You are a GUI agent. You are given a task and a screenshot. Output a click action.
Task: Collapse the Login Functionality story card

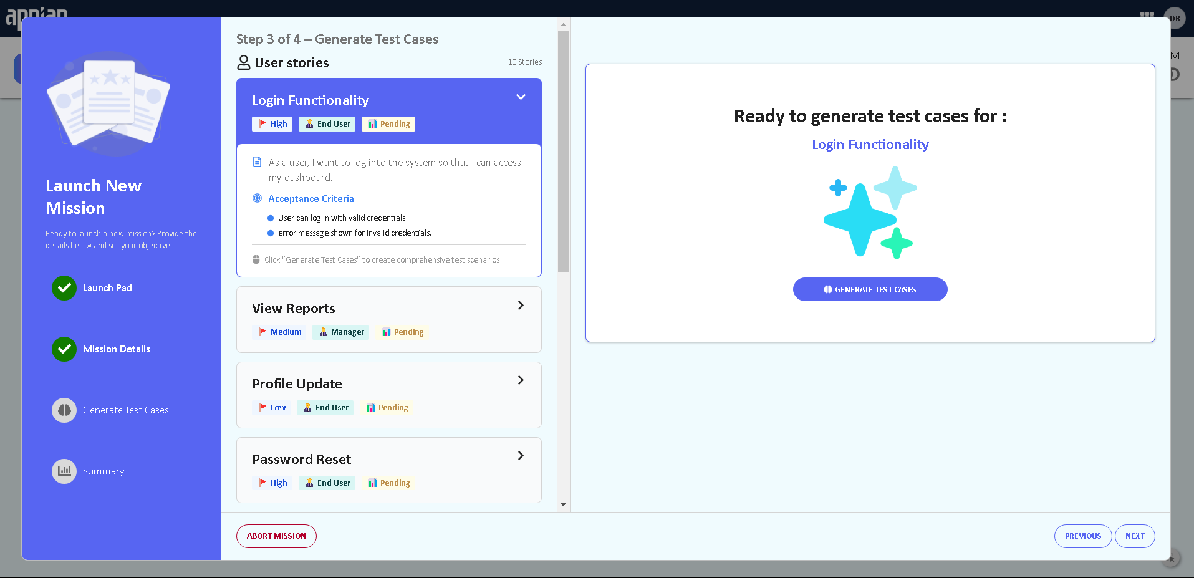(x=521, y=97)
